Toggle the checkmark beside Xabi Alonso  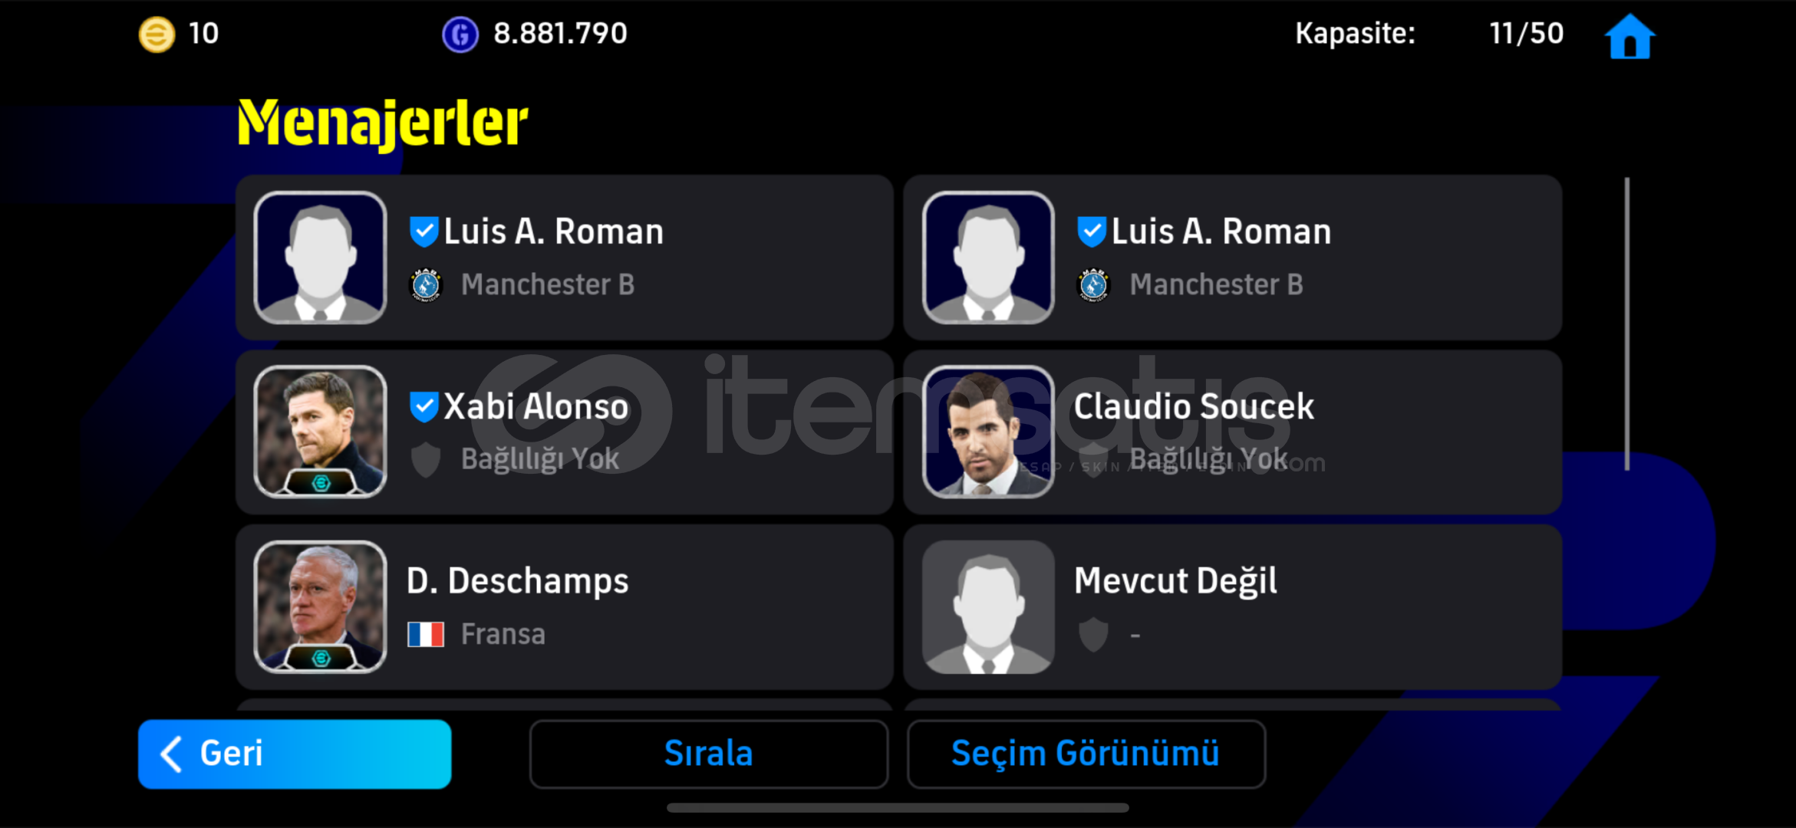[423, 406]
